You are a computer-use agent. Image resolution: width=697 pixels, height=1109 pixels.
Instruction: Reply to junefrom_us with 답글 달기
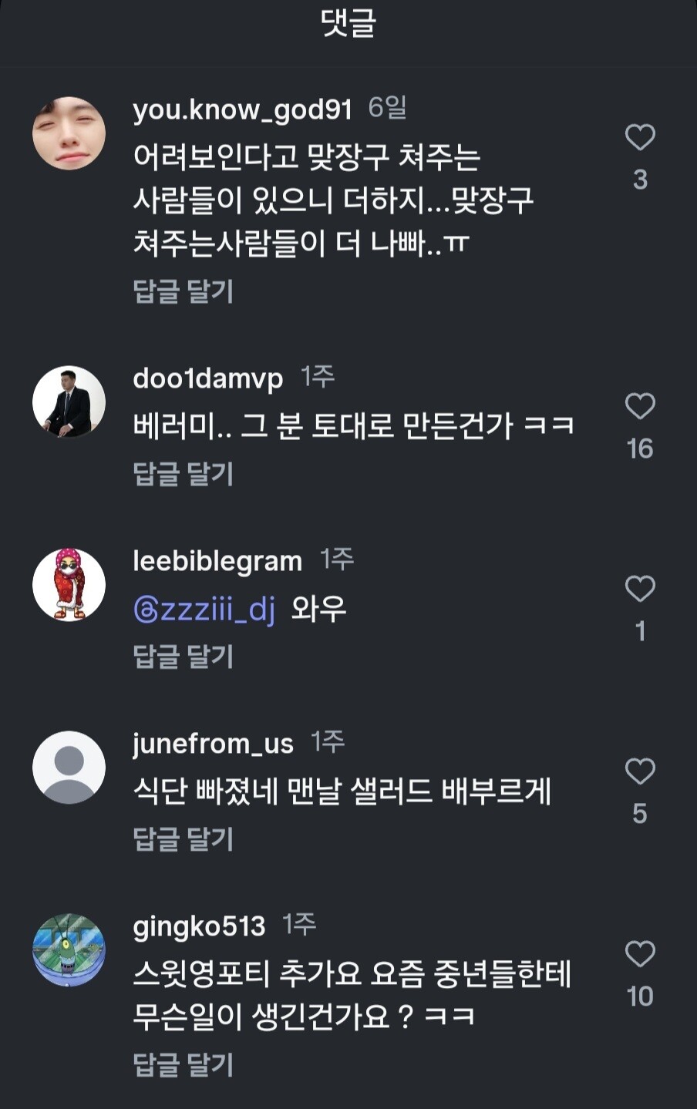183,839
